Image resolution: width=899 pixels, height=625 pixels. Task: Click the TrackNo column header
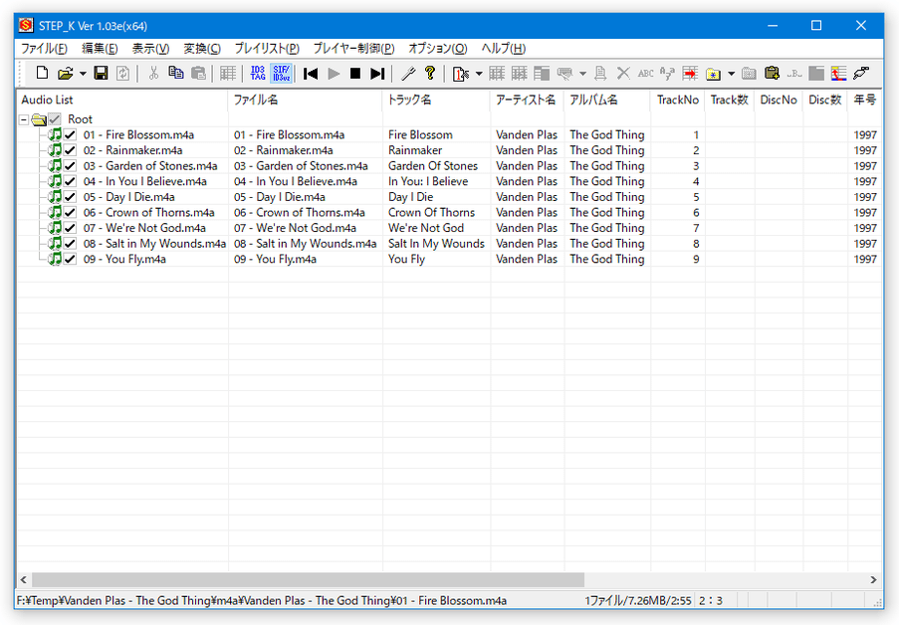(x=677, y=100)
